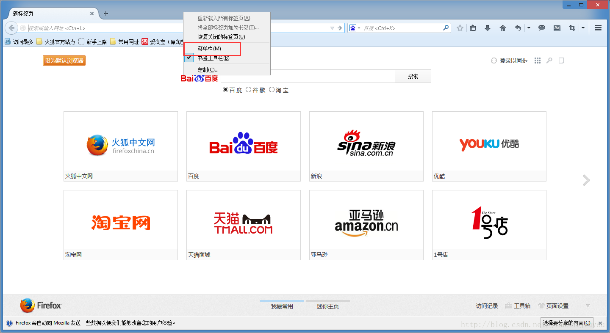
Task: Choose 重新载入所有标签页(A) in the context menu
Action: [227, 18]
